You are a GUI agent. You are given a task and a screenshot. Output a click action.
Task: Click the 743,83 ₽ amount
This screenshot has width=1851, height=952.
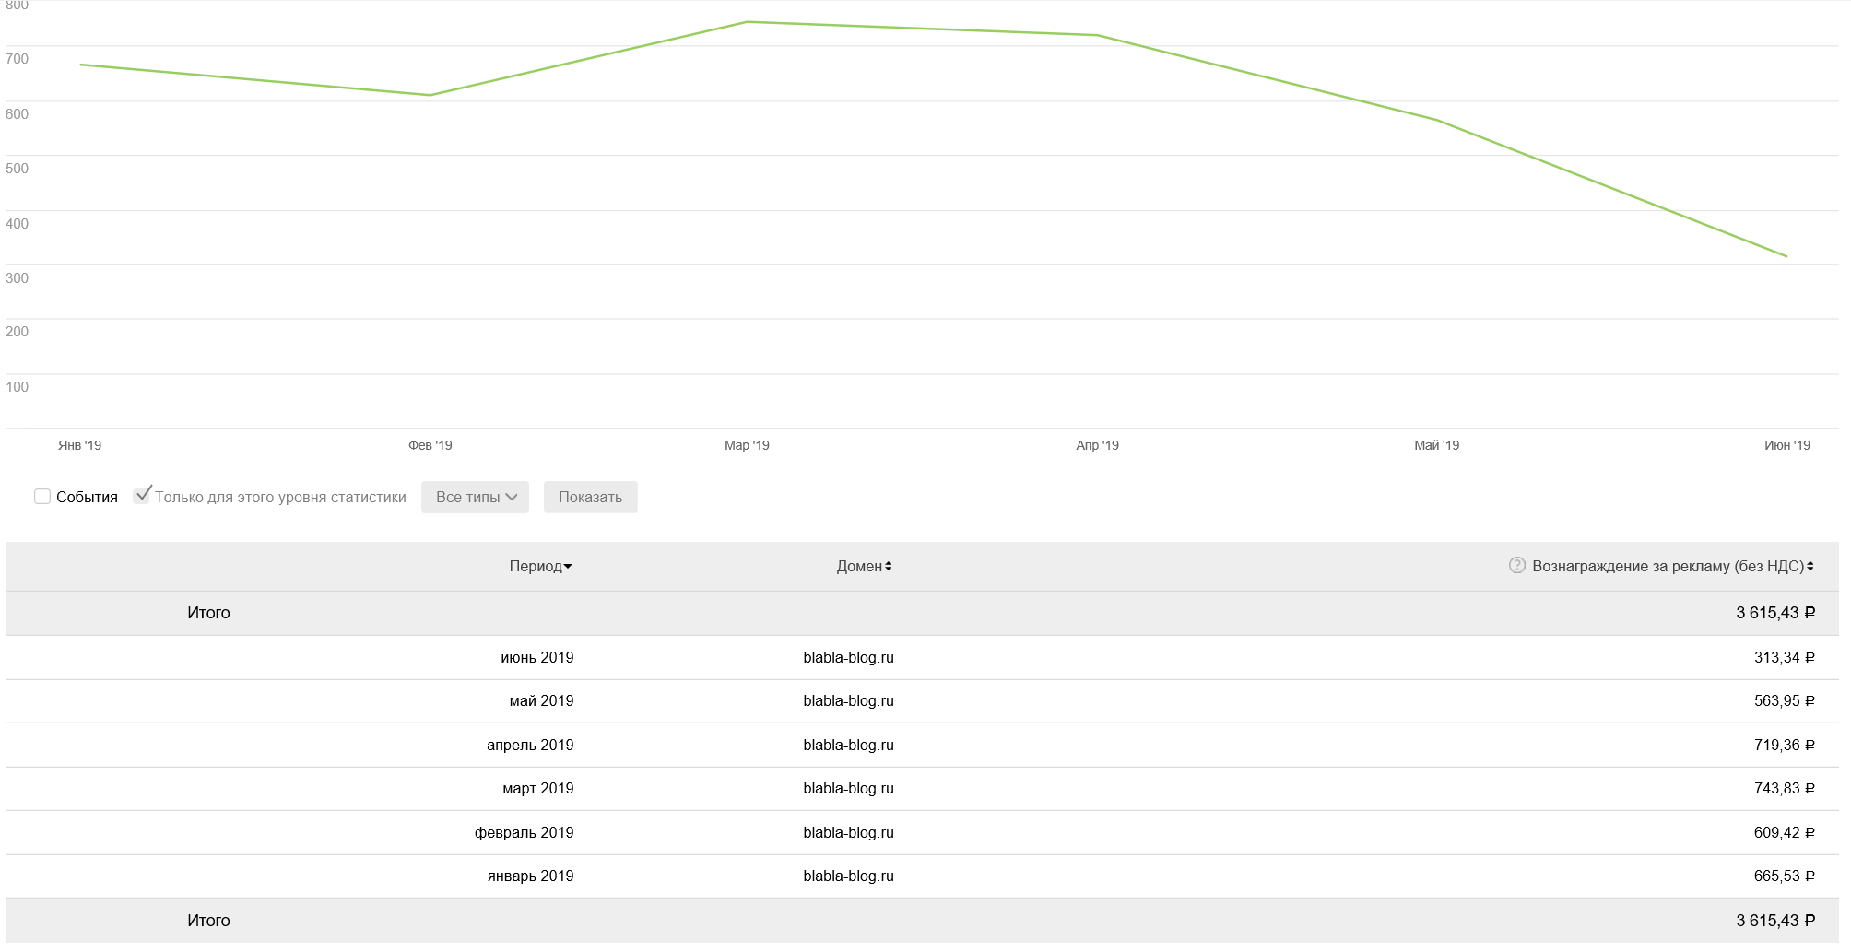tap(1784, 789)
